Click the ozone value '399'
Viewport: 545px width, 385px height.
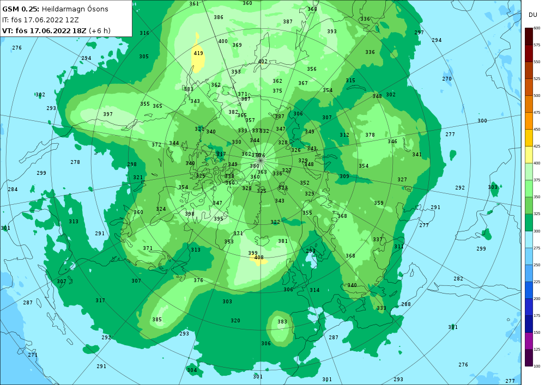253,253
